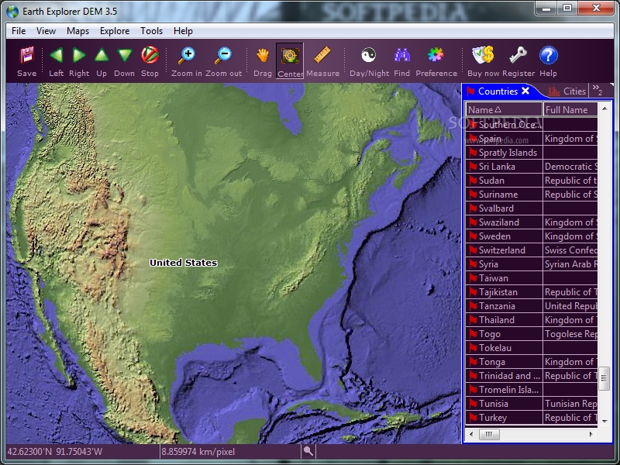This screenshot has height=465, width=620.
Task: Select Tanzania in the list
Action: pyautogui.click(x=532, y=305)
